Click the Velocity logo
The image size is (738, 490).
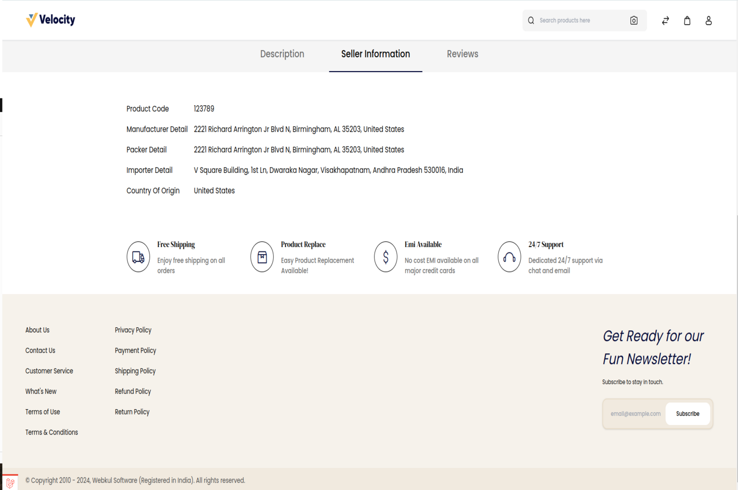[50, 20]
